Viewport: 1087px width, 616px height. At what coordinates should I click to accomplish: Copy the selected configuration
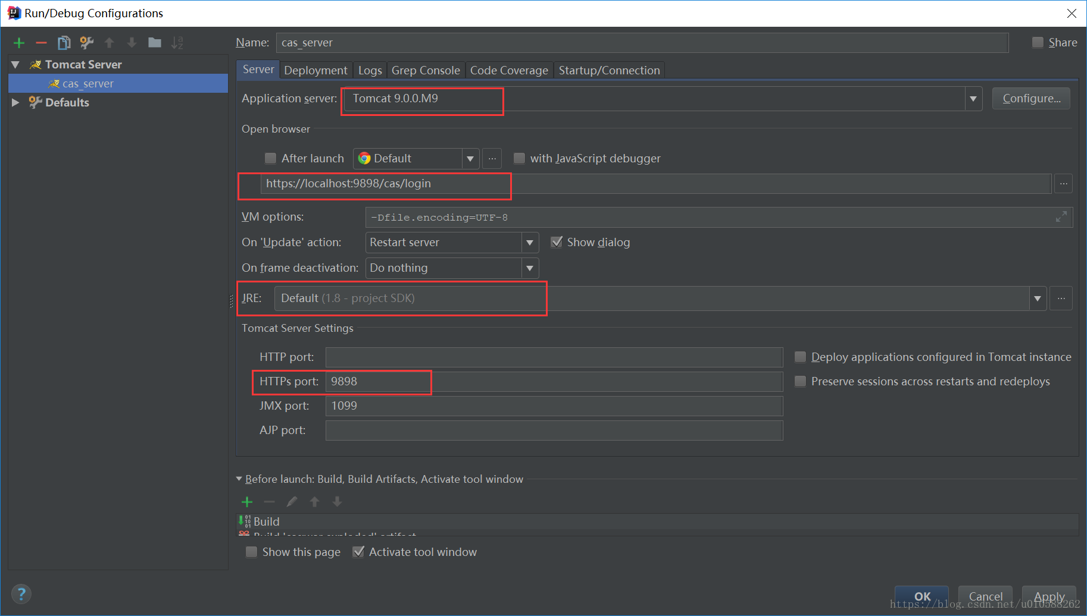point(64,43)
